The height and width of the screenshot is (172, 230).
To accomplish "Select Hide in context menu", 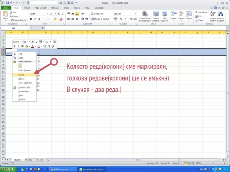I will tap(24, 95).
